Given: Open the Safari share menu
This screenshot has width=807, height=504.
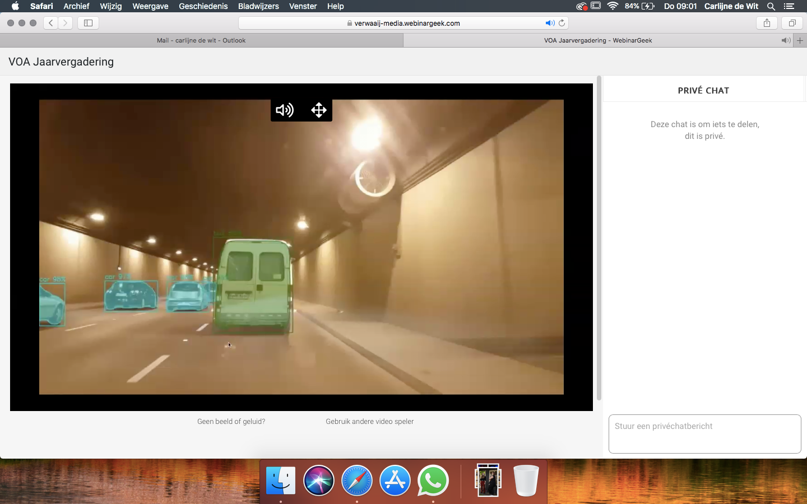Looking at the screenshot, I should pyautogui.click(x=767, y=23).
